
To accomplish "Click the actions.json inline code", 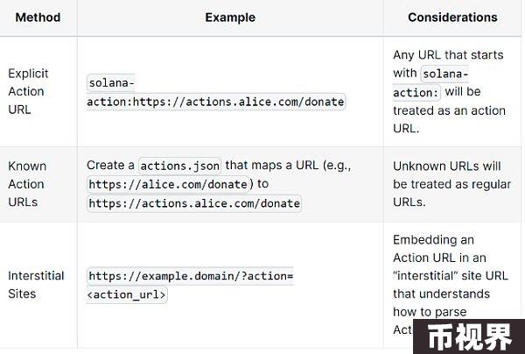I will pos(179,166).
